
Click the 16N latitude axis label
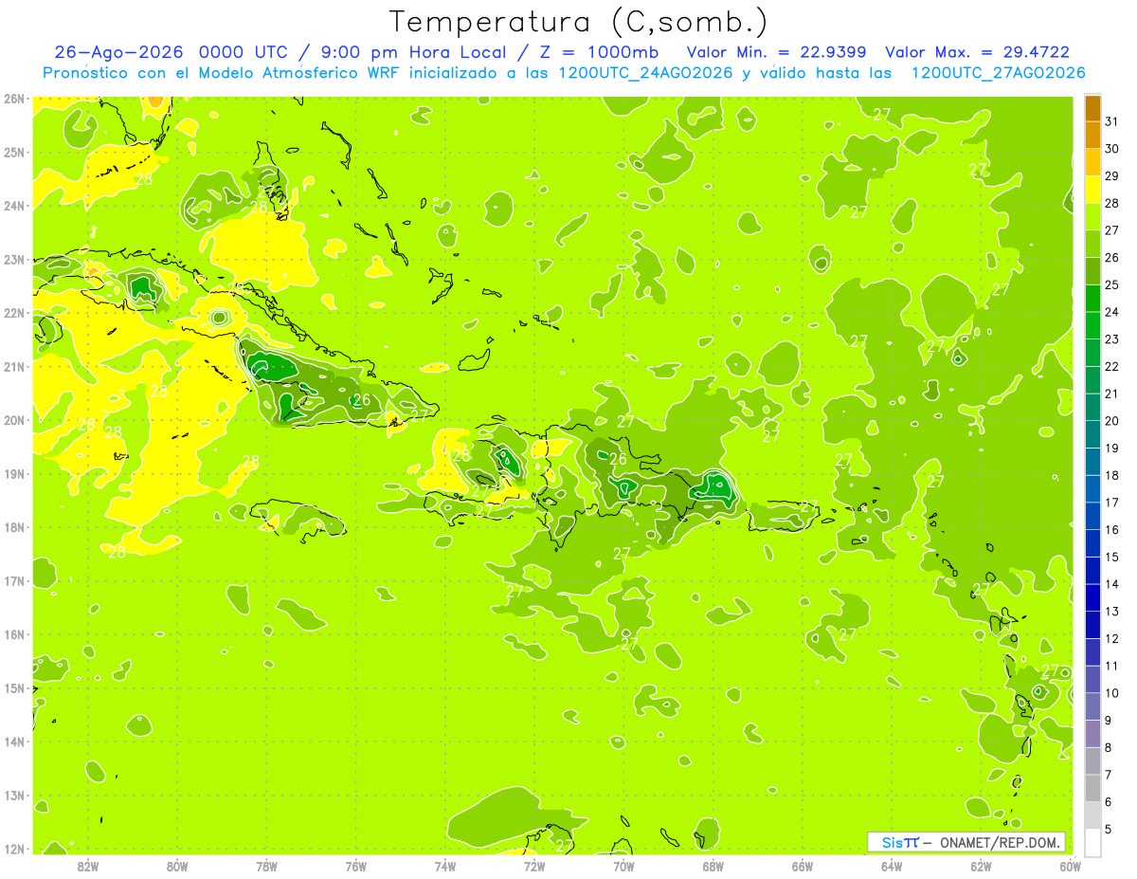coord(13,634)
